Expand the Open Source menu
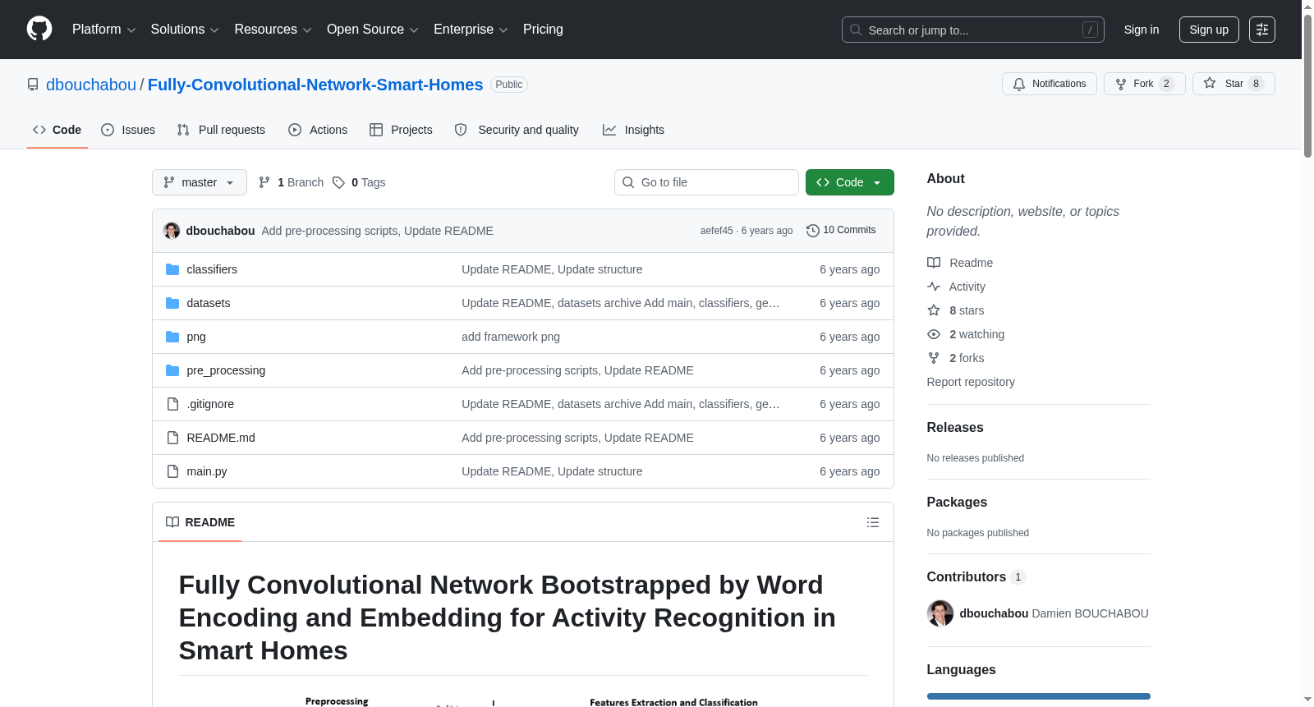This screenshot has height=707, width=1314. tap(373, 30)
